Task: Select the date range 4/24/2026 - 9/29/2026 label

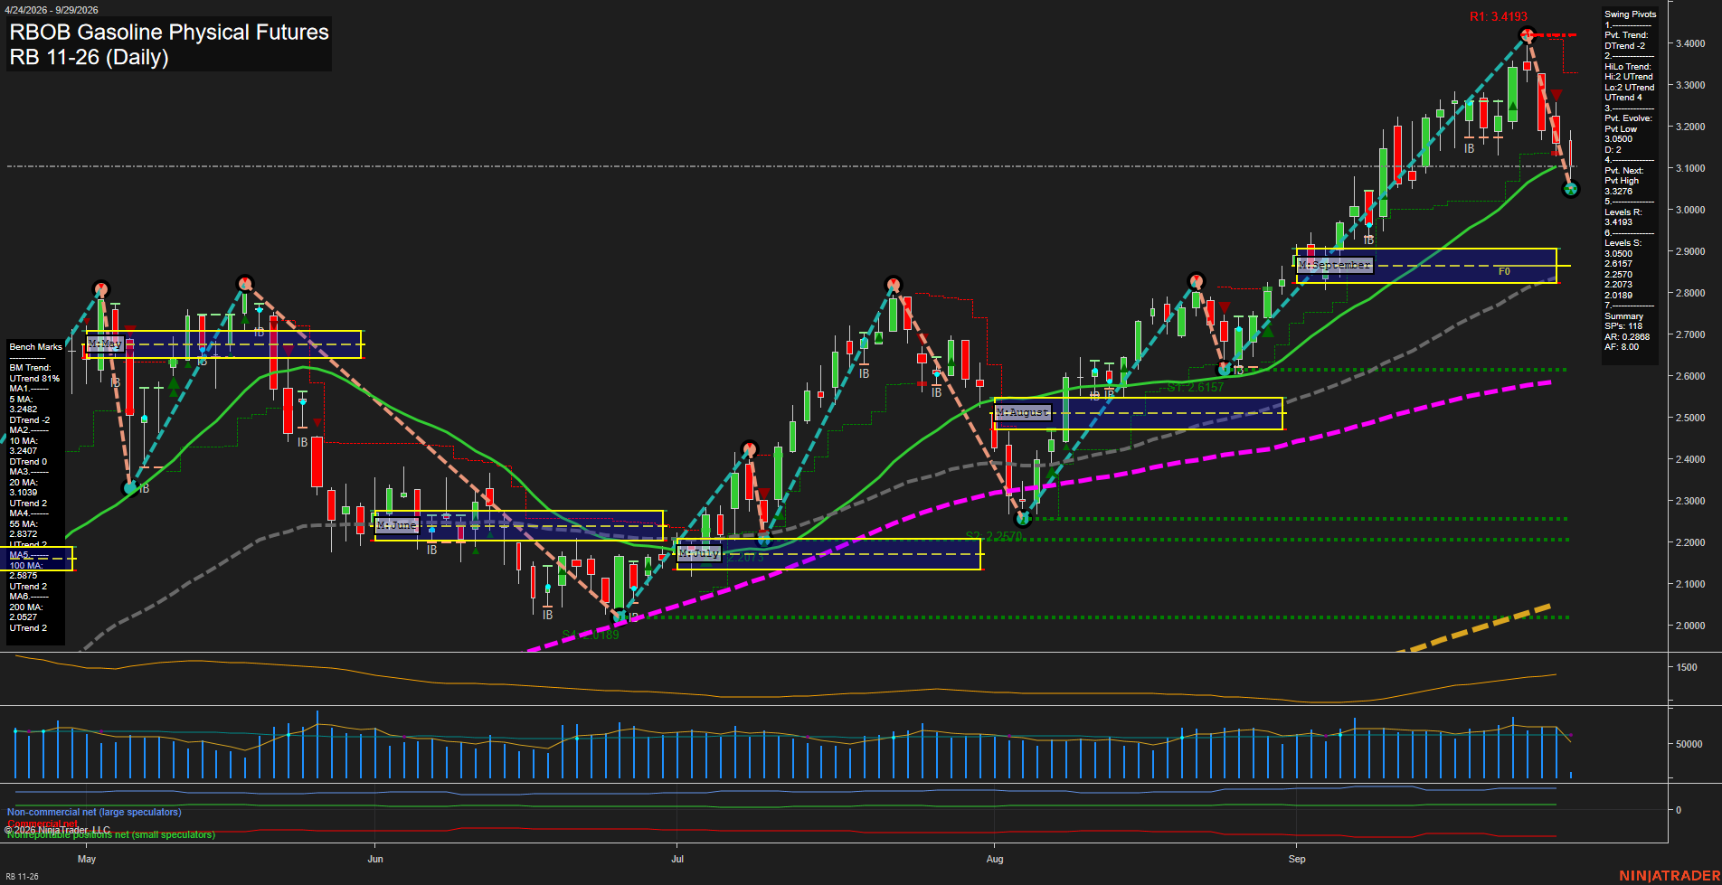Action: coord(51,10)
